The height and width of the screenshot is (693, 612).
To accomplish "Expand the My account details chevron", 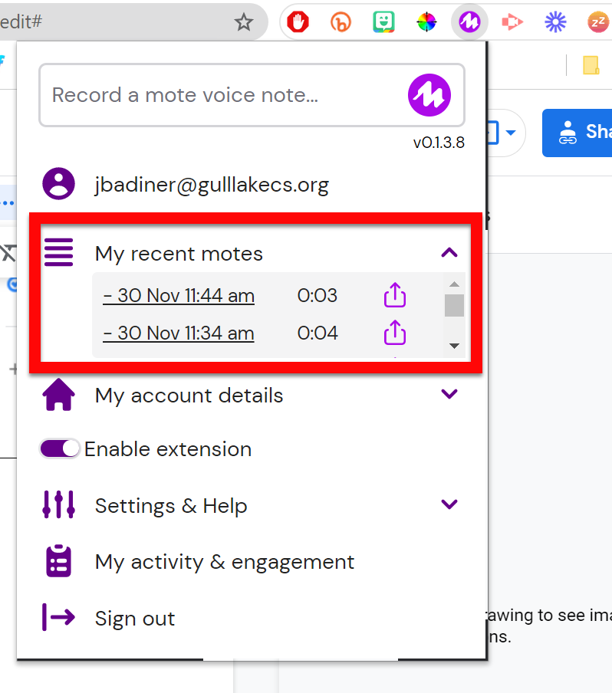I will click(449, 394).
